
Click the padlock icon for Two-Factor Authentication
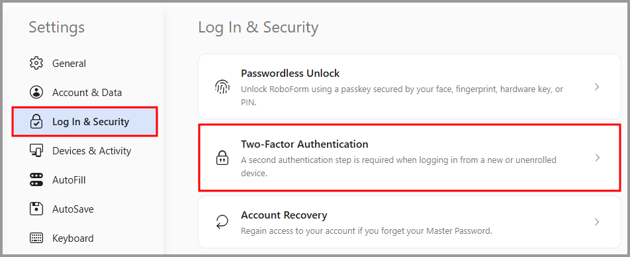point(222,158)
